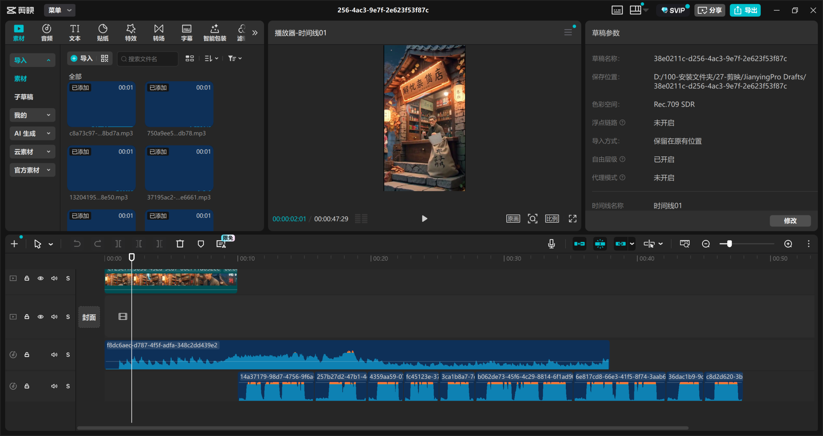Open fullscreen preview in the player
Viewport: 823px width, 436px height.
572,219
